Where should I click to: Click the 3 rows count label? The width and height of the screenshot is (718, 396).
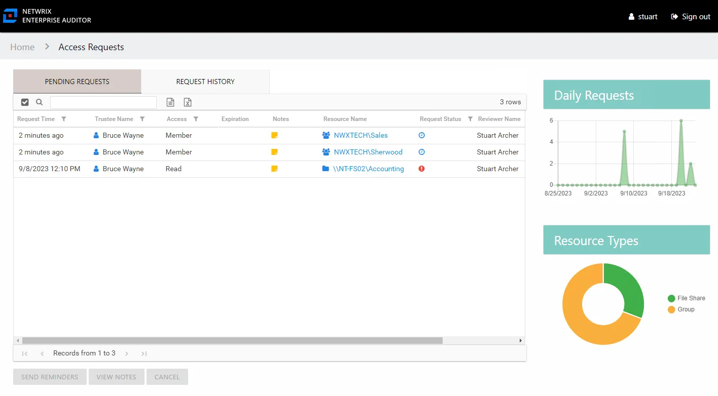510,102
